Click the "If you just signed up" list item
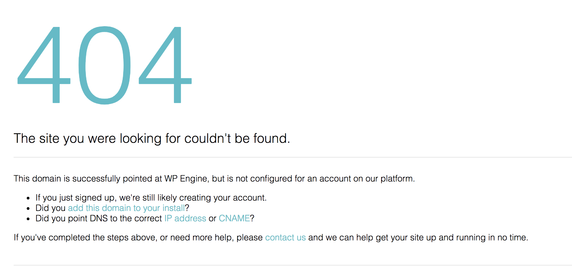 click(151, 198)
